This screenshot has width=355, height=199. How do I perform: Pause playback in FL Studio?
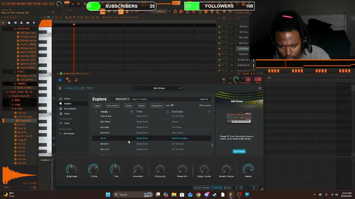[73, 4]
